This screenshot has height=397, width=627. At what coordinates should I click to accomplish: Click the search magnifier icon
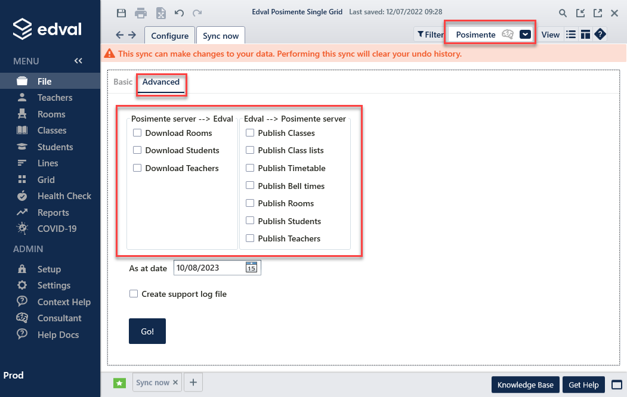coord(563,13)
